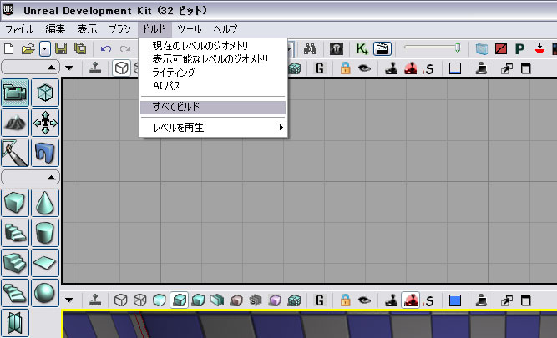Set Lit view mode in bottom viewport toolbar

[179, 300]
